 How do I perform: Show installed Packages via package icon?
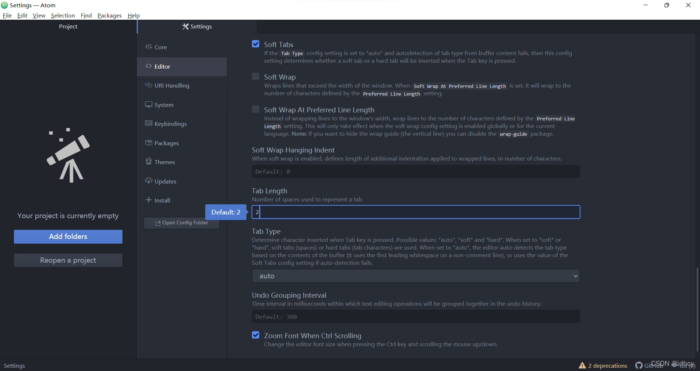click(x=148, y=143)
